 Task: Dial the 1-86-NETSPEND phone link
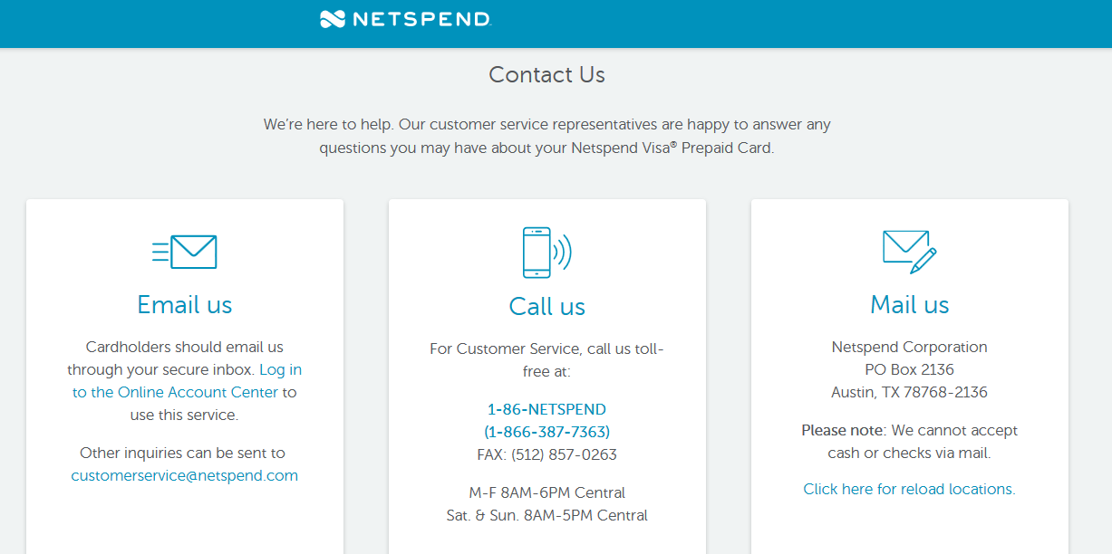546,409
